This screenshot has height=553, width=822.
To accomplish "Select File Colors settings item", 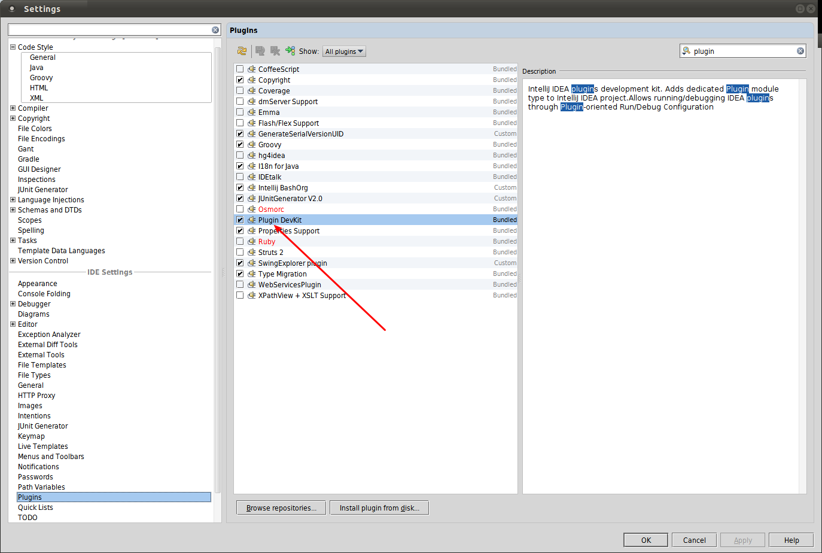I will tap(35, 129).
